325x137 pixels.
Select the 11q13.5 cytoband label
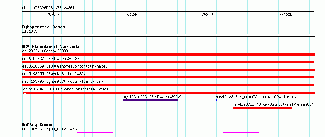point(30,32)
